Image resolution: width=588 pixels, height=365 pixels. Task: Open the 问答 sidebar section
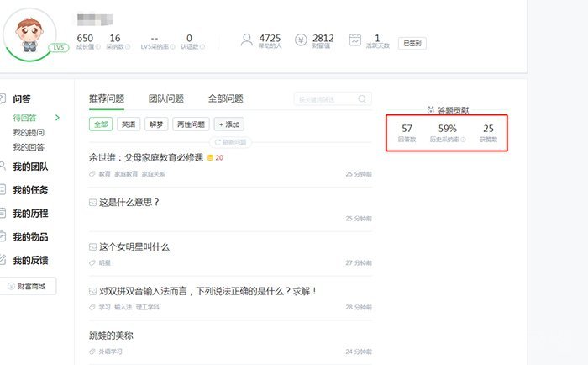pyautogui.click(x=22, y=99)
